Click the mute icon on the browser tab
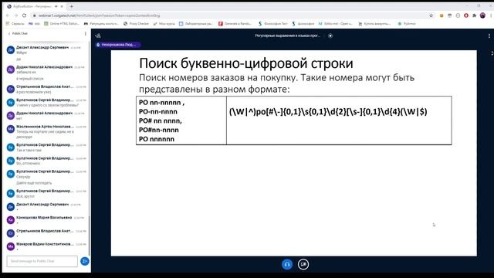Viewport: 494px width, 278px height. click(x=56, y=6)
